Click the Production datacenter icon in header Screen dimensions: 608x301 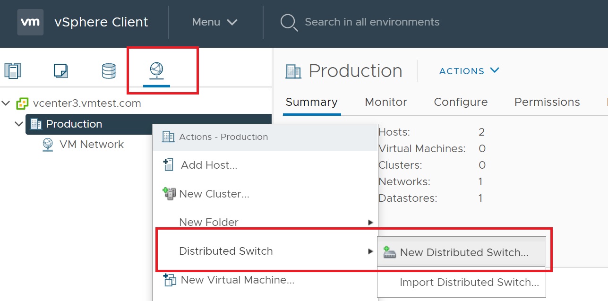[x=293, y=71]
